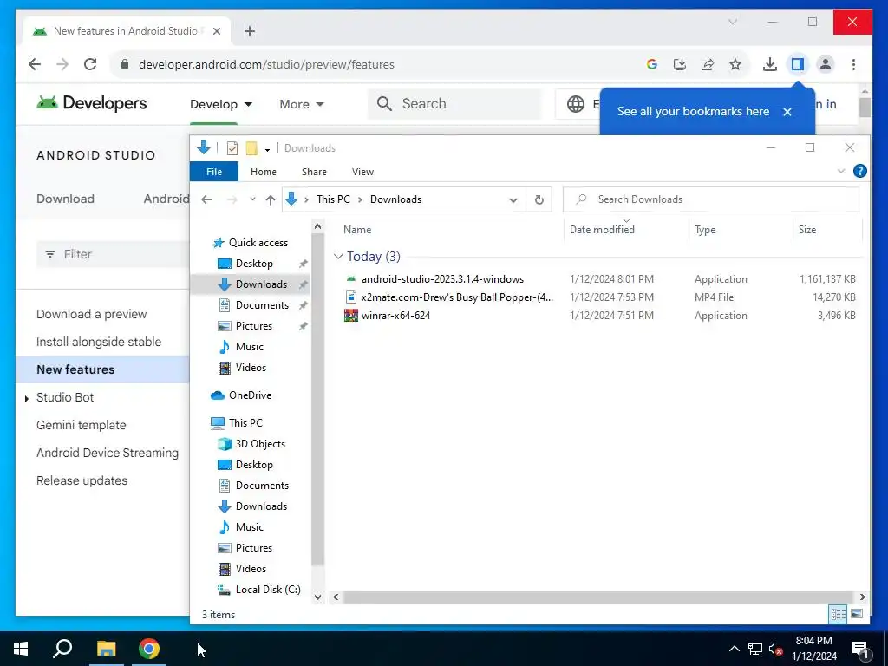Open Music under Quick access
Viewport: 888px width, 666px height.
coord(249,347)
